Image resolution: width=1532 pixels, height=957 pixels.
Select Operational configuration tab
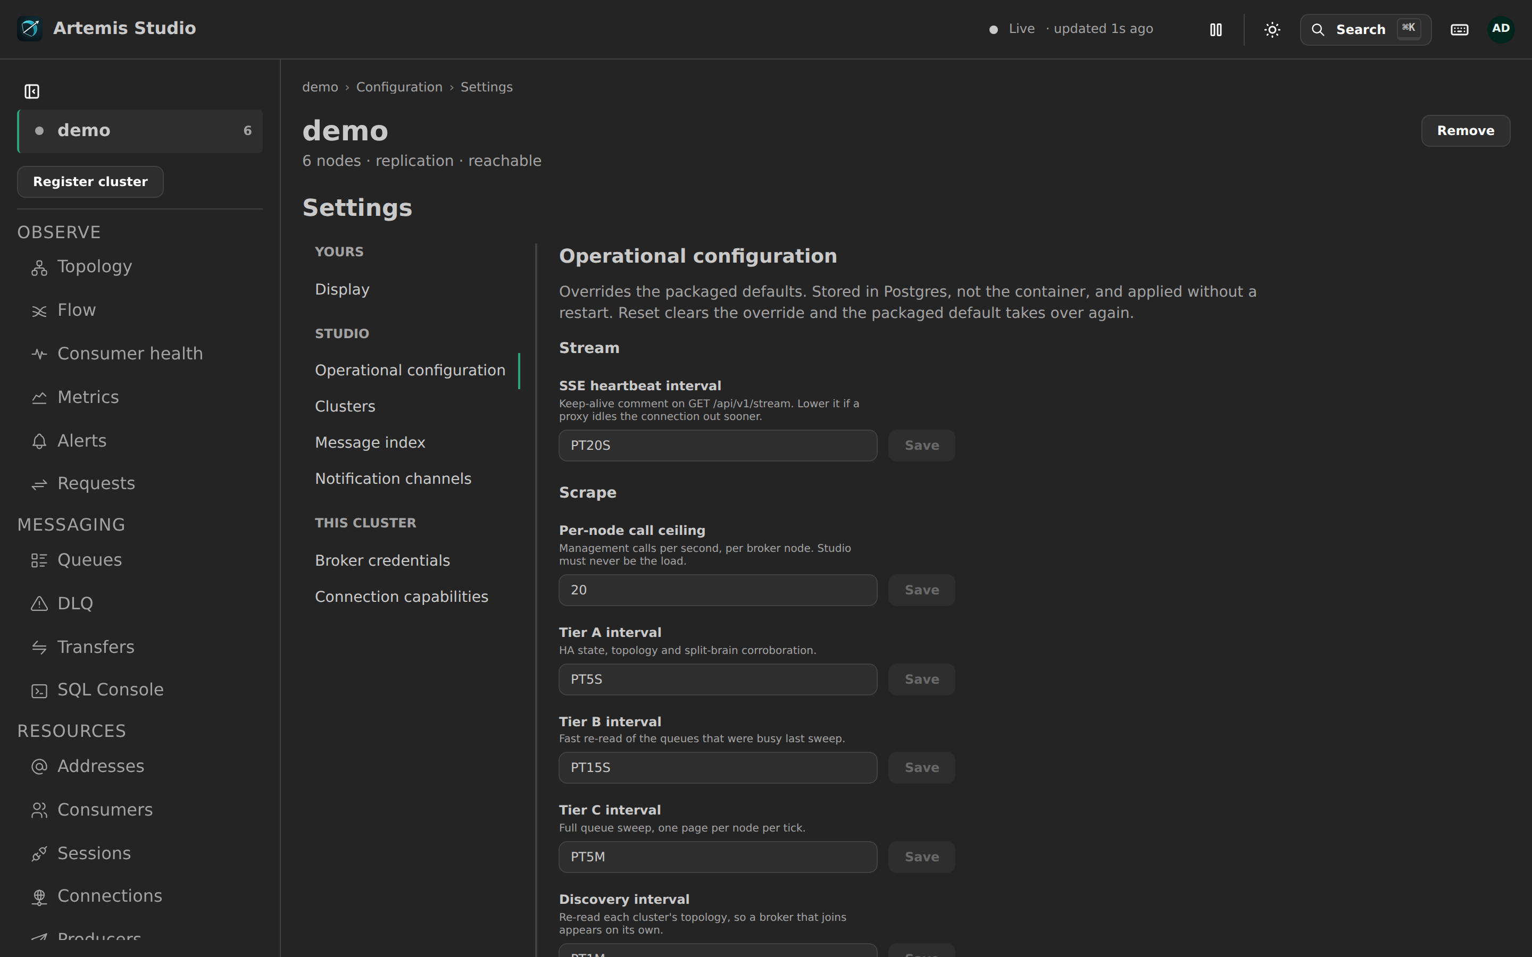(412, 370)
